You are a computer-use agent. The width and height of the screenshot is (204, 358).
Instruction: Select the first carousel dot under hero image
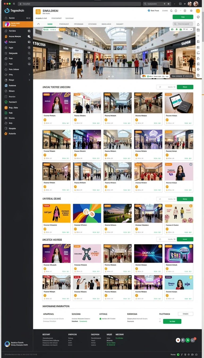tap(109, 76)
